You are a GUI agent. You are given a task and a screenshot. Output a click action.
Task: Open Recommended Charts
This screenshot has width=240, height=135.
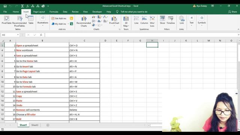click(x=84, y=21)
